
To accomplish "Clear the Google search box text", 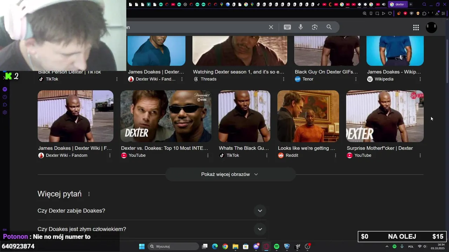I will [x=271, y=27].
